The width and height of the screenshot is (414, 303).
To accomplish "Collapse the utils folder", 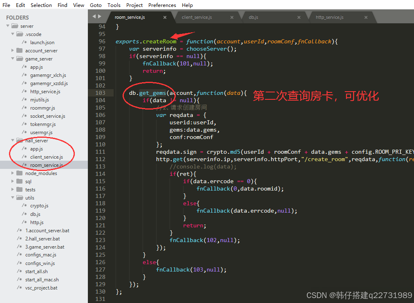I will [x=13, y=198].
